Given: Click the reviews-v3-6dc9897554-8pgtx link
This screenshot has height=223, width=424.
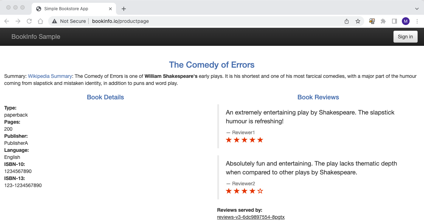Looking at the screenshot, I should pyautogui.click(x=251, y=217).
